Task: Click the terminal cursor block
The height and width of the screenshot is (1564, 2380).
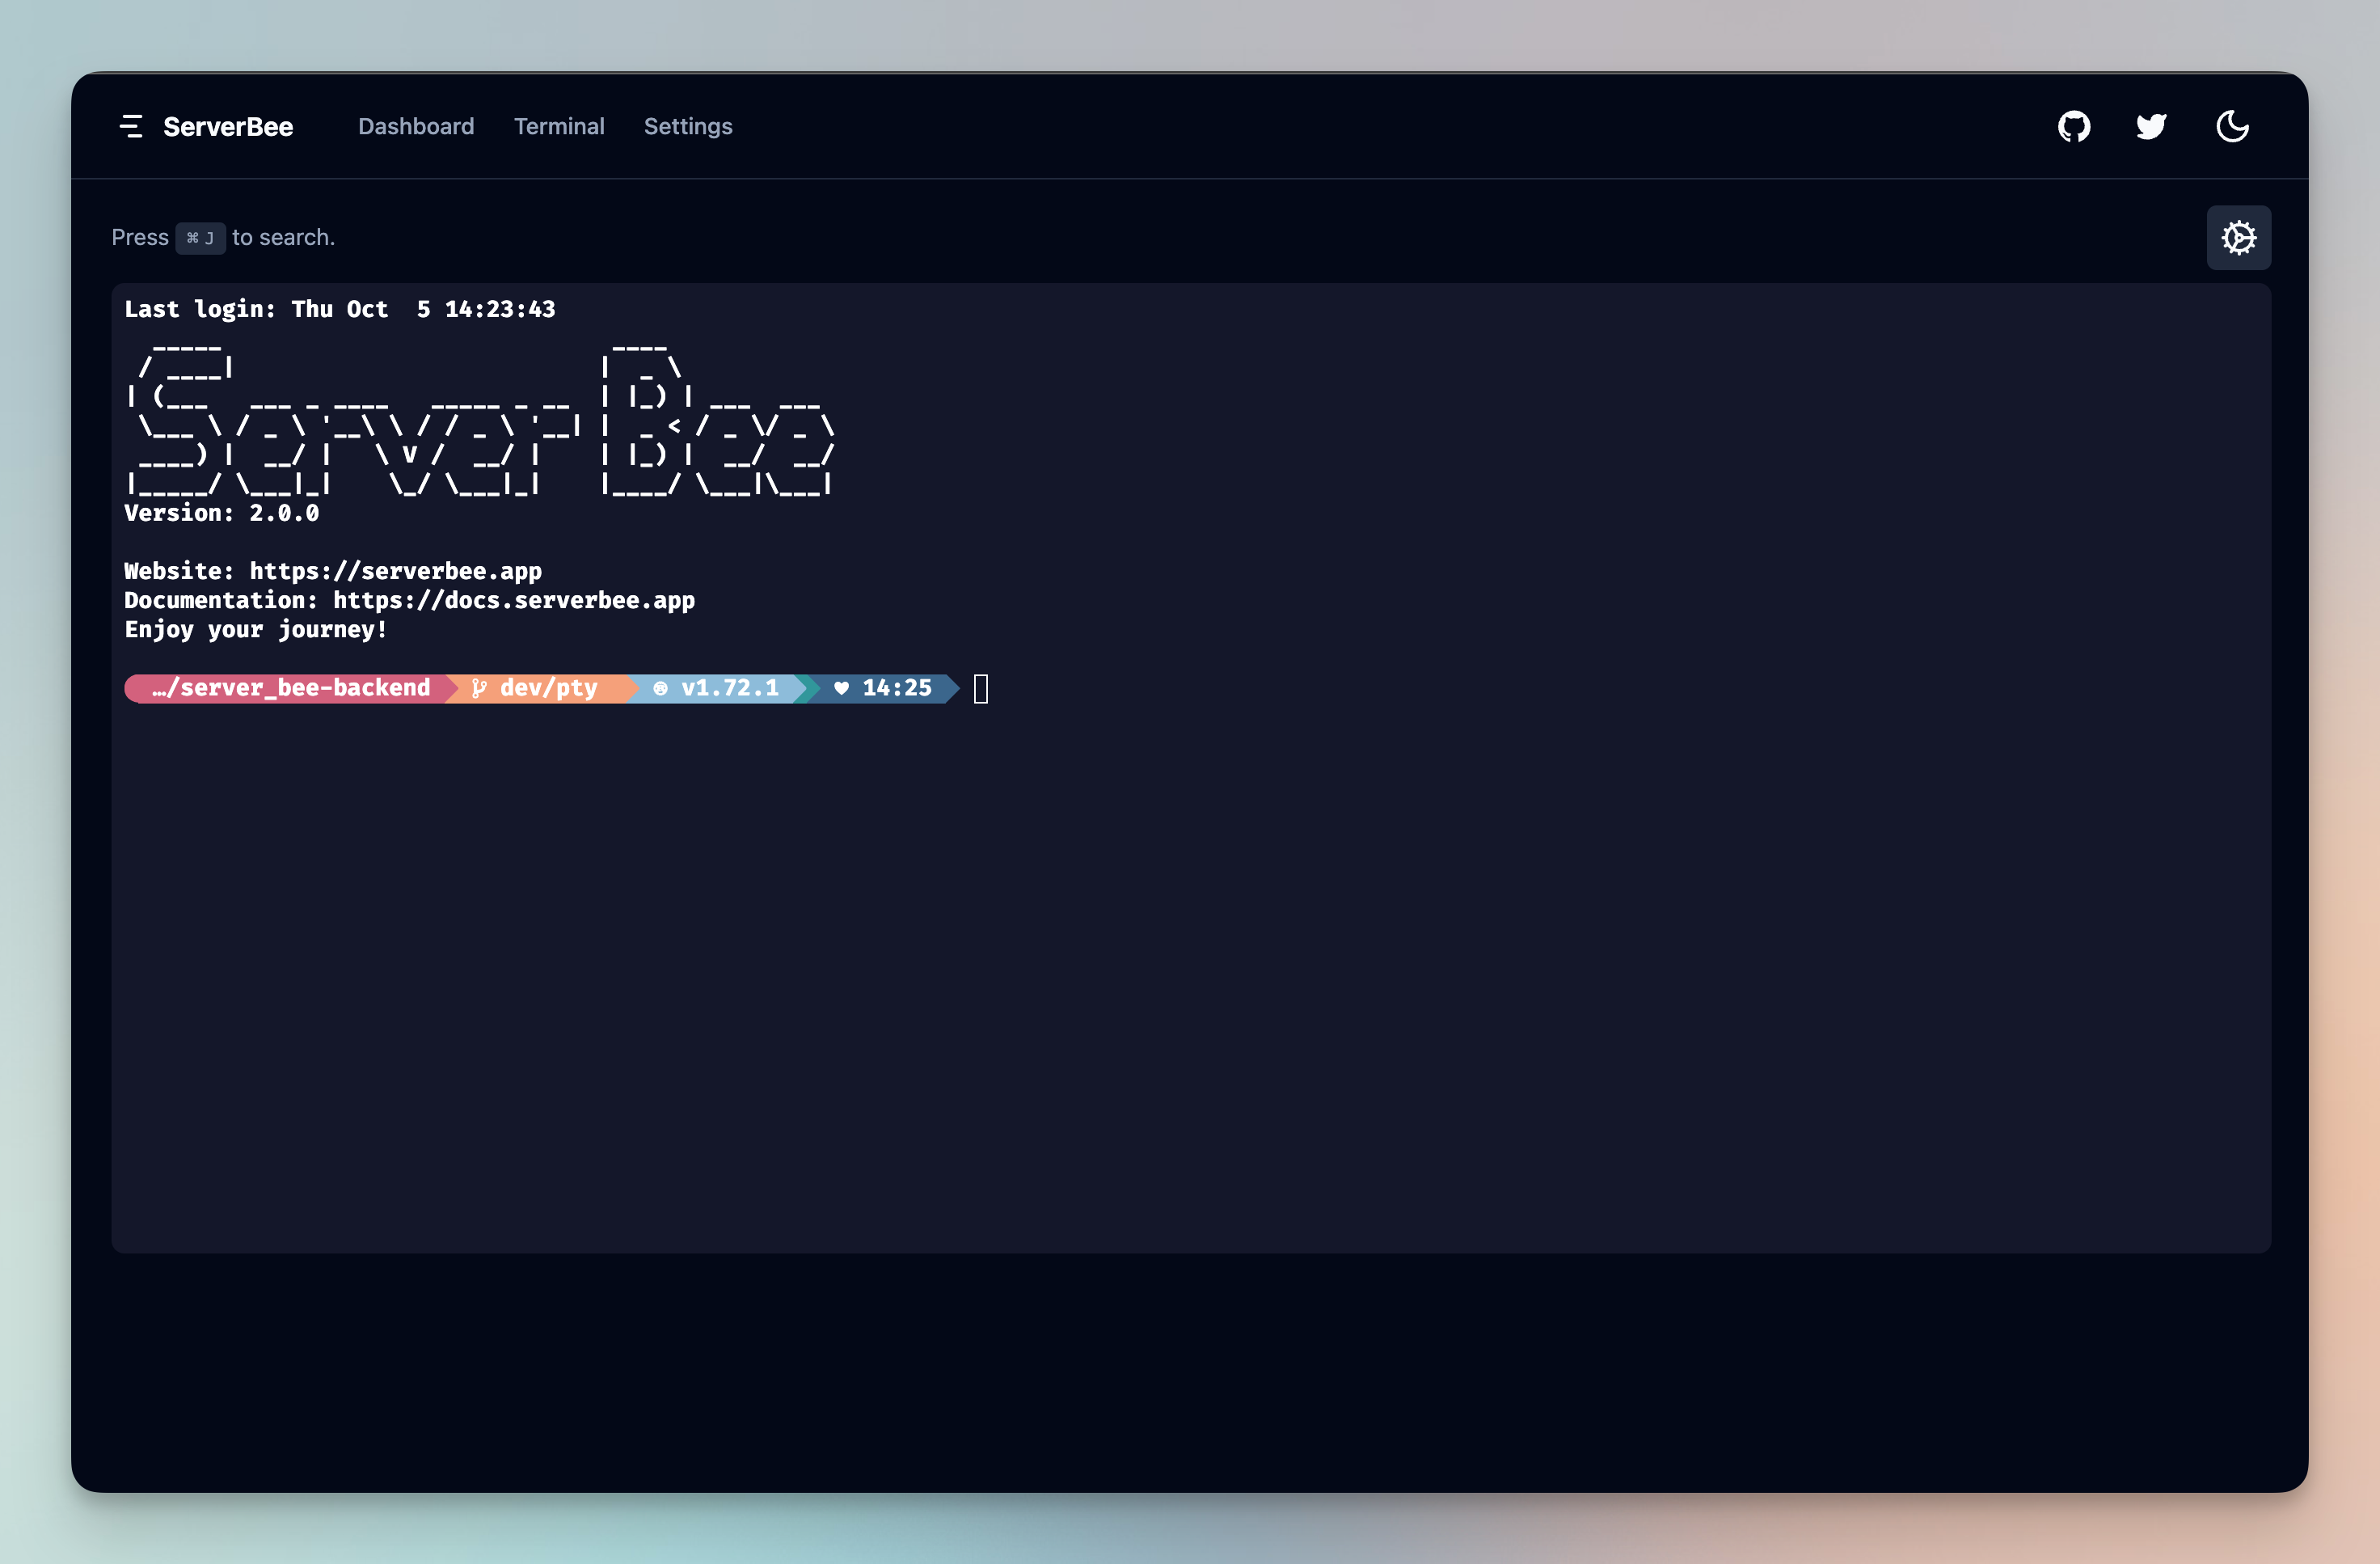Action: point(980,688)
